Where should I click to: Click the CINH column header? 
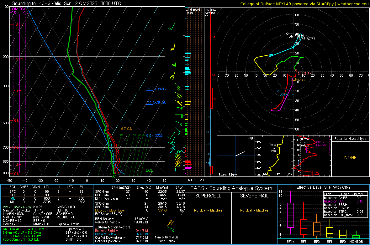[x=36, y=187]
